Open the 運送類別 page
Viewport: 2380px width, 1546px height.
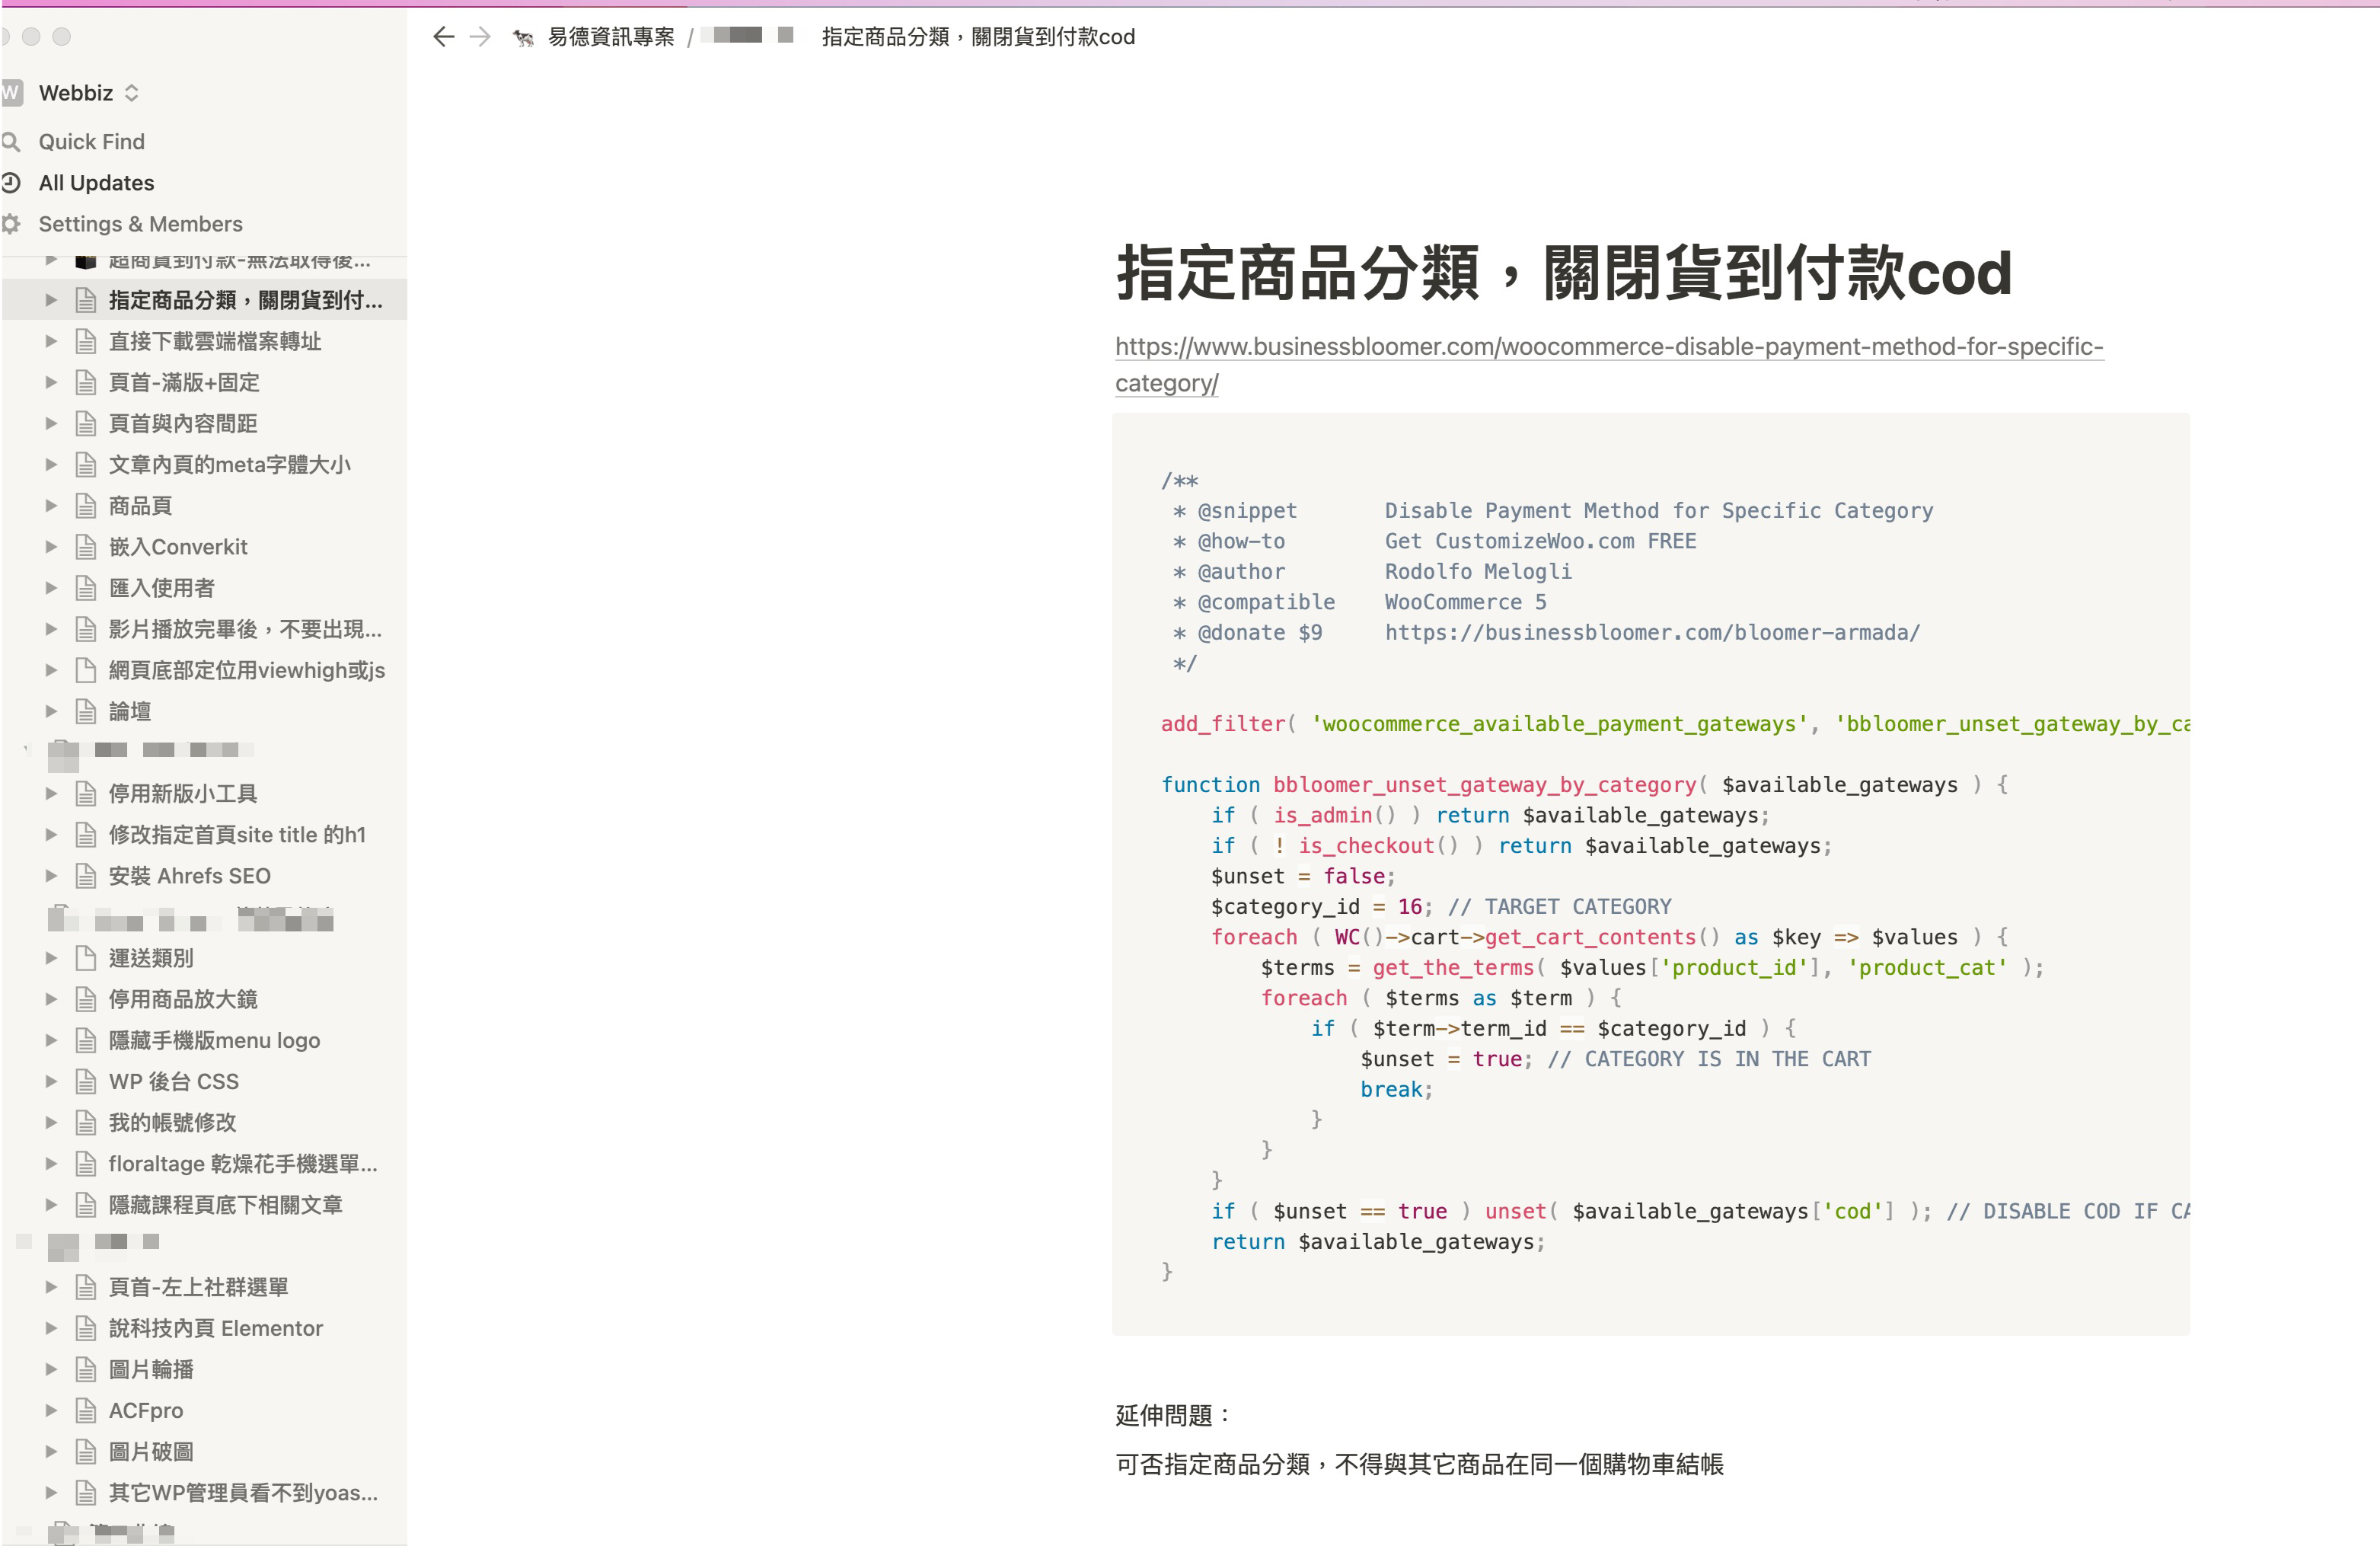tap(151, 958)
